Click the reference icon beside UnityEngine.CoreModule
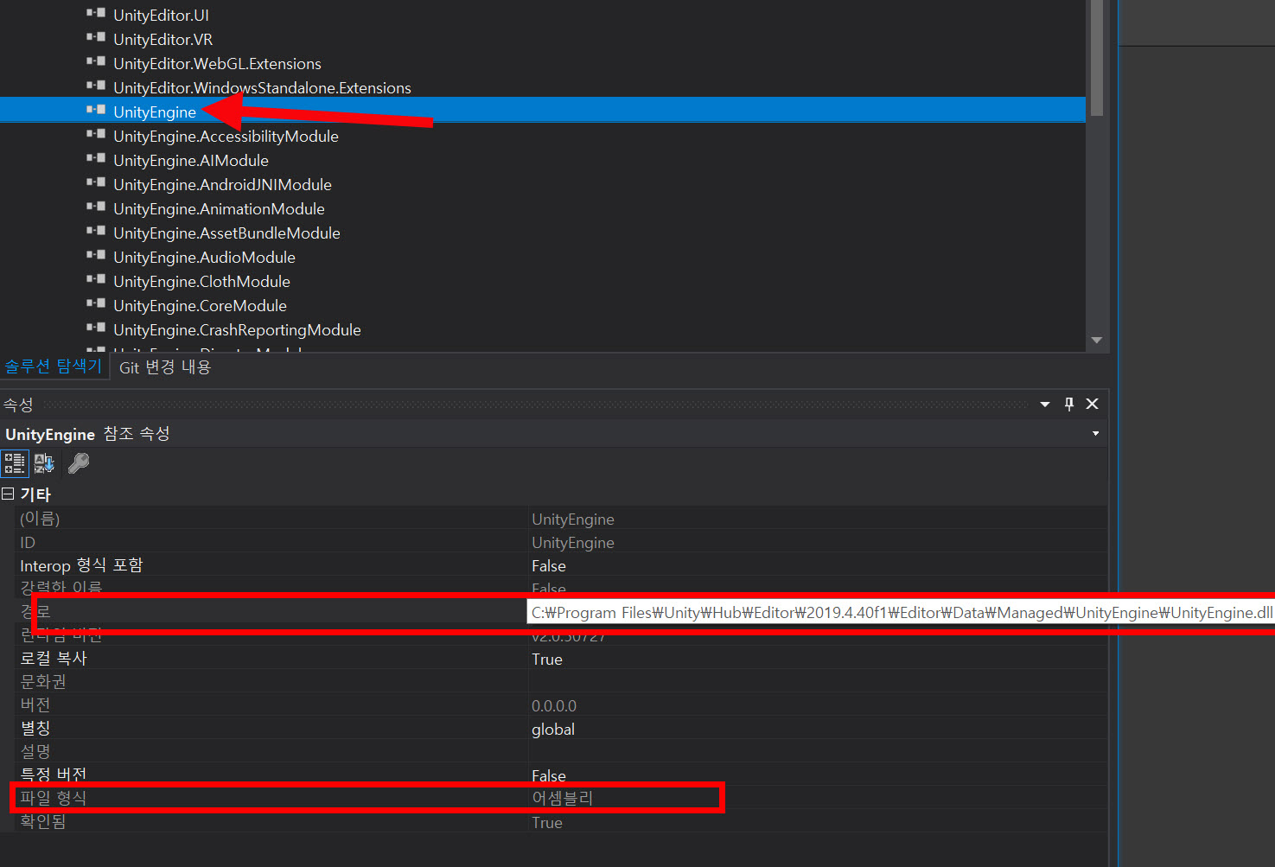 pos(96,303)
